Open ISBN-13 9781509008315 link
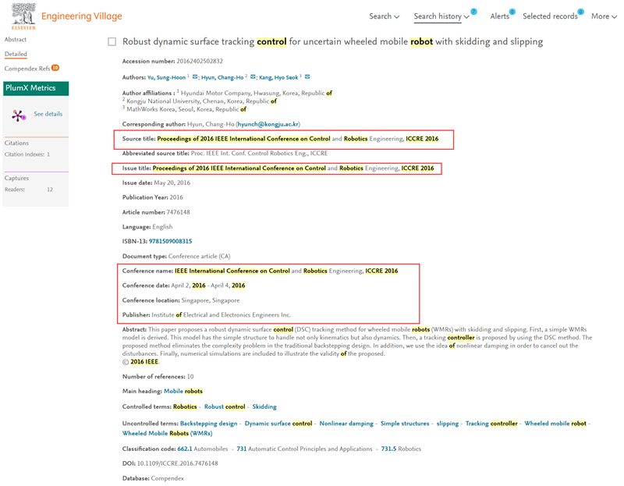 click(170, 241)
